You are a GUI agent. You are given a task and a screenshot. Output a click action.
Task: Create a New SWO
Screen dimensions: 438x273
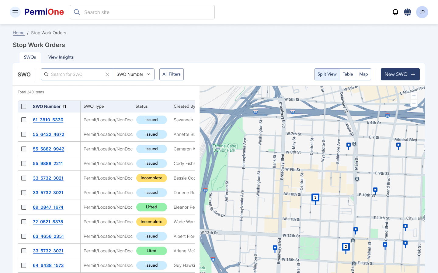coord(400,74)
